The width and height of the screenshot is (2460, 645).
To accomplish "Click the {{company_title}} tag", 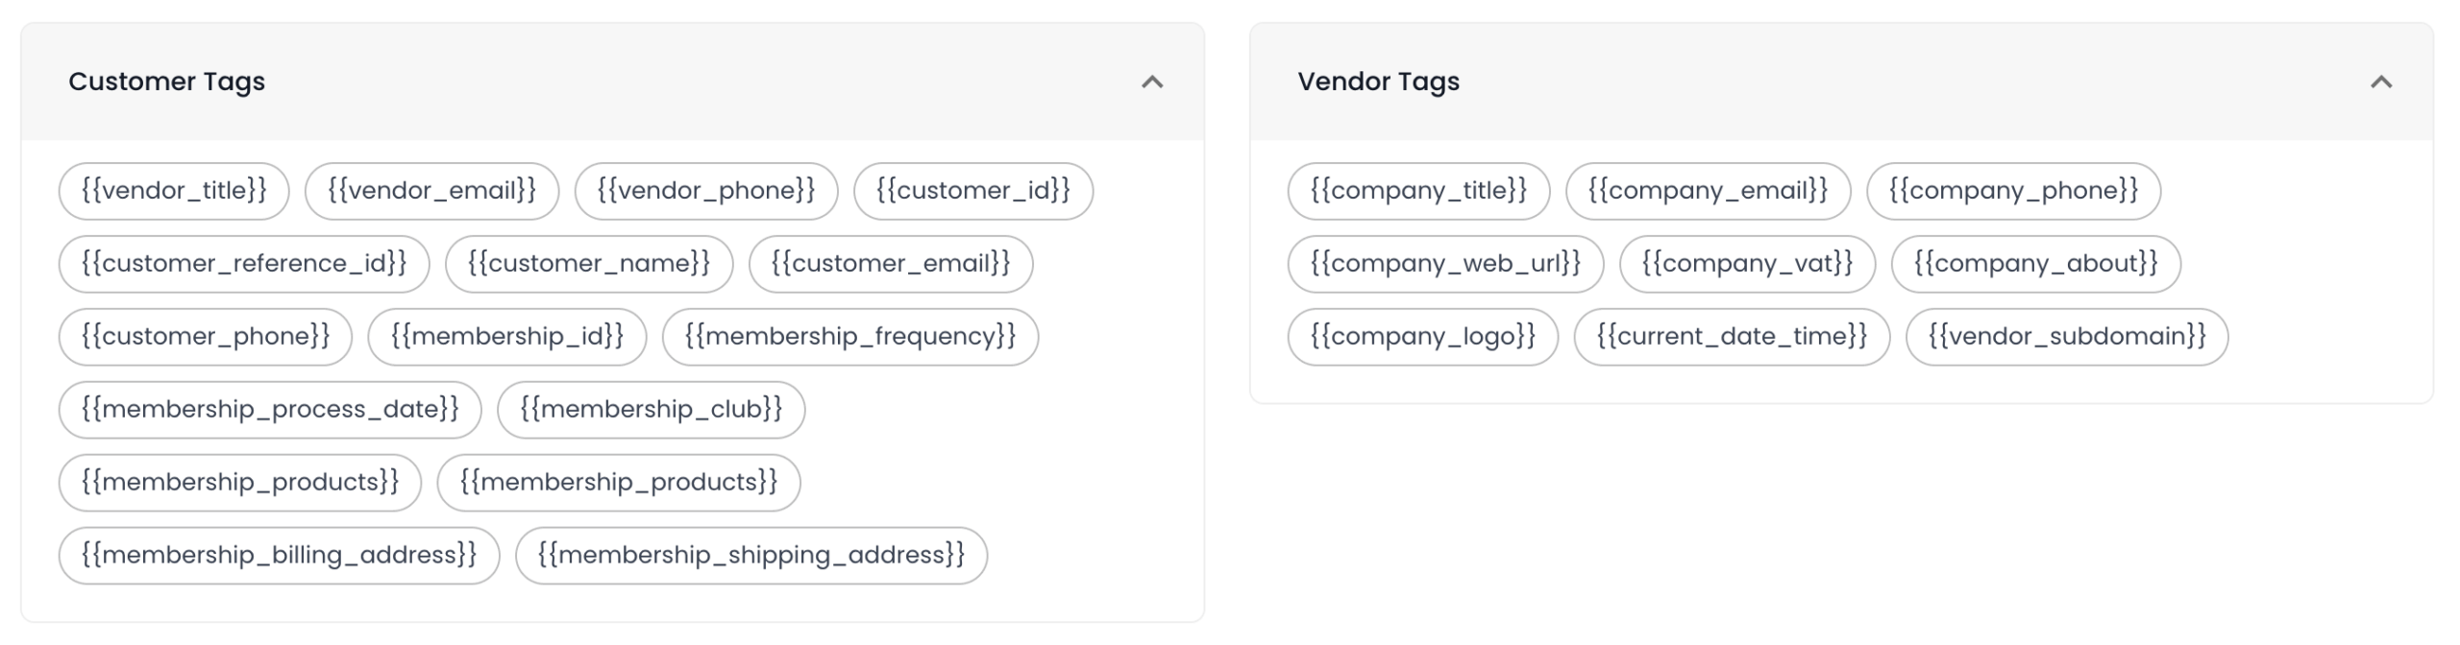I will 1418,191.
